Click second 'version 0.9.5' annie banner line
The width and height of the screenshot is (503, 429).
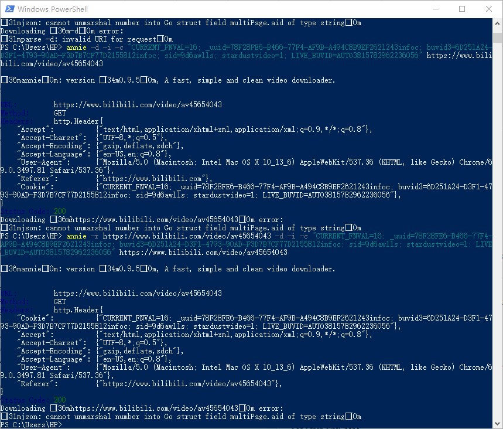click(168, 269)
